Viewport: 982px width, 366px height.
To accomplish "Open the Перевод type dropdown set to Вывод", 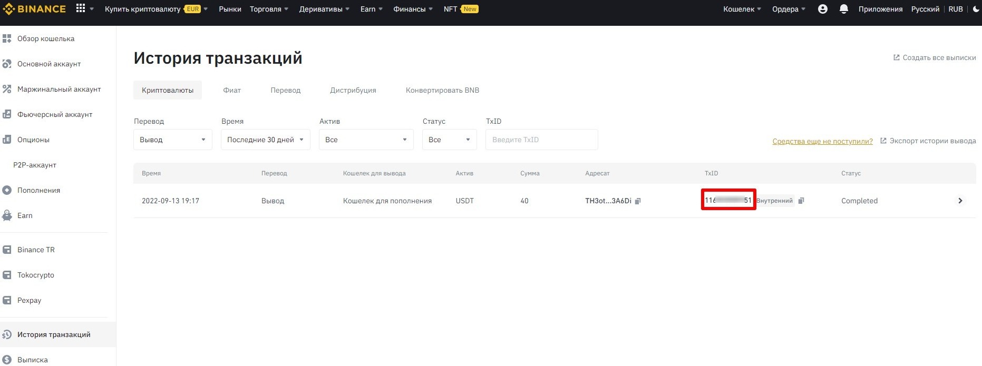I will tap(172, 140).
